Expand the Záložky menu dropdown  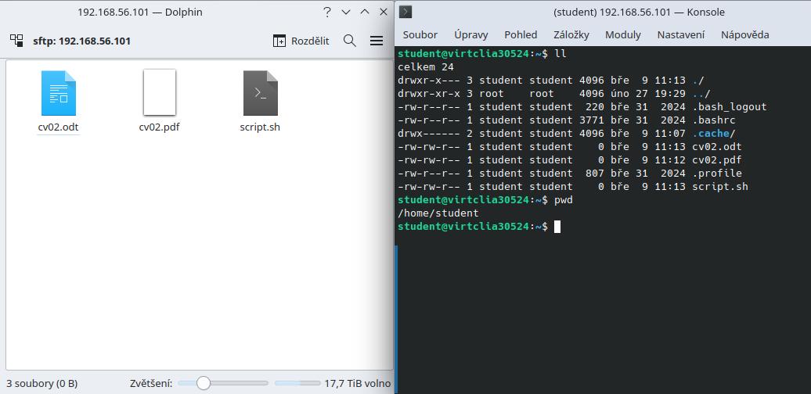(571, 34)
